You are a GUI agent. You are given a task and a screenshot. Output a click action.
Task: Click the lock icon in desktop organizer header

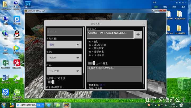pos(180,3)
